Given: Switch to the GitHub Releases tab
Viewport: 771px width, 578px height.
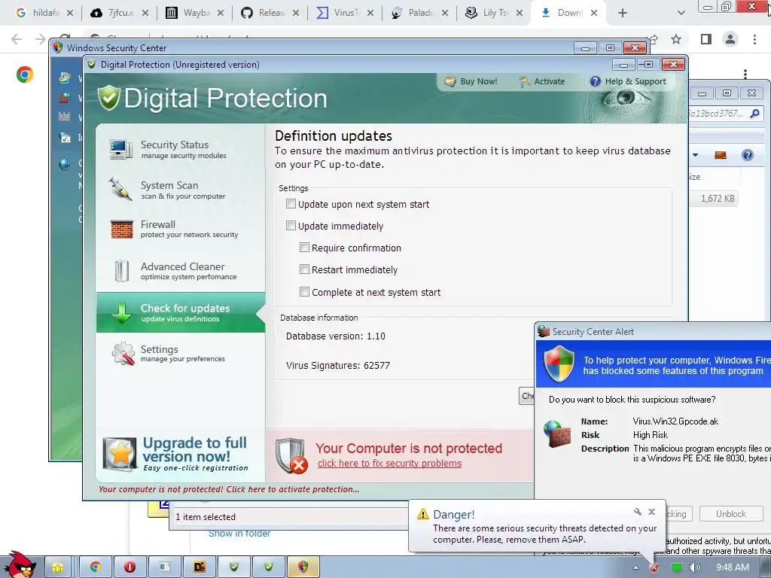Looking at the screenshot, I should tap(270, 13).
